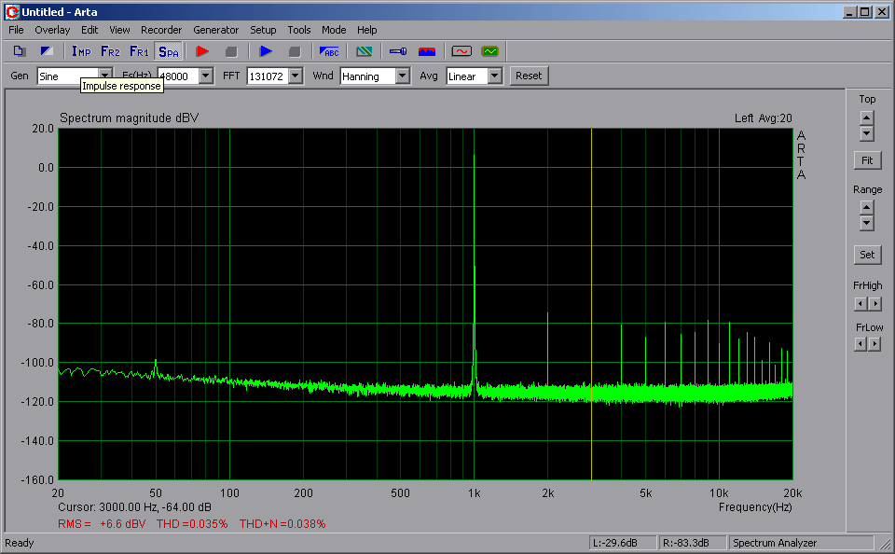
Task: Open the Wnd window type Hanning dropdown
Action: (402, 76)
